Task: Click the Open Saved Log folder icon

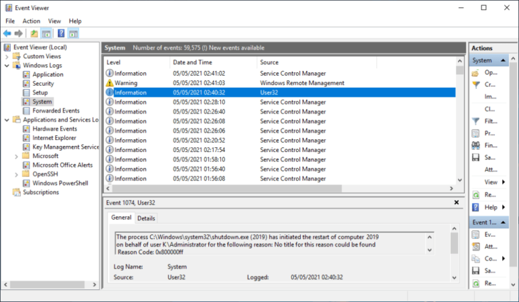Action: point(476,73)
